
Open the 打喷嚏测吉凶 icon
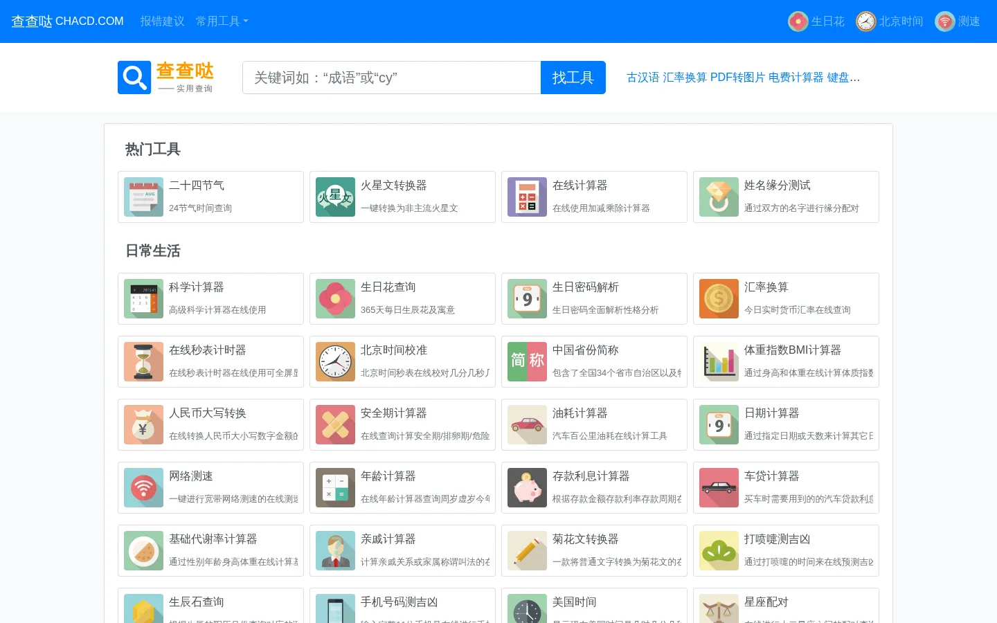click(x=719, y=551)
